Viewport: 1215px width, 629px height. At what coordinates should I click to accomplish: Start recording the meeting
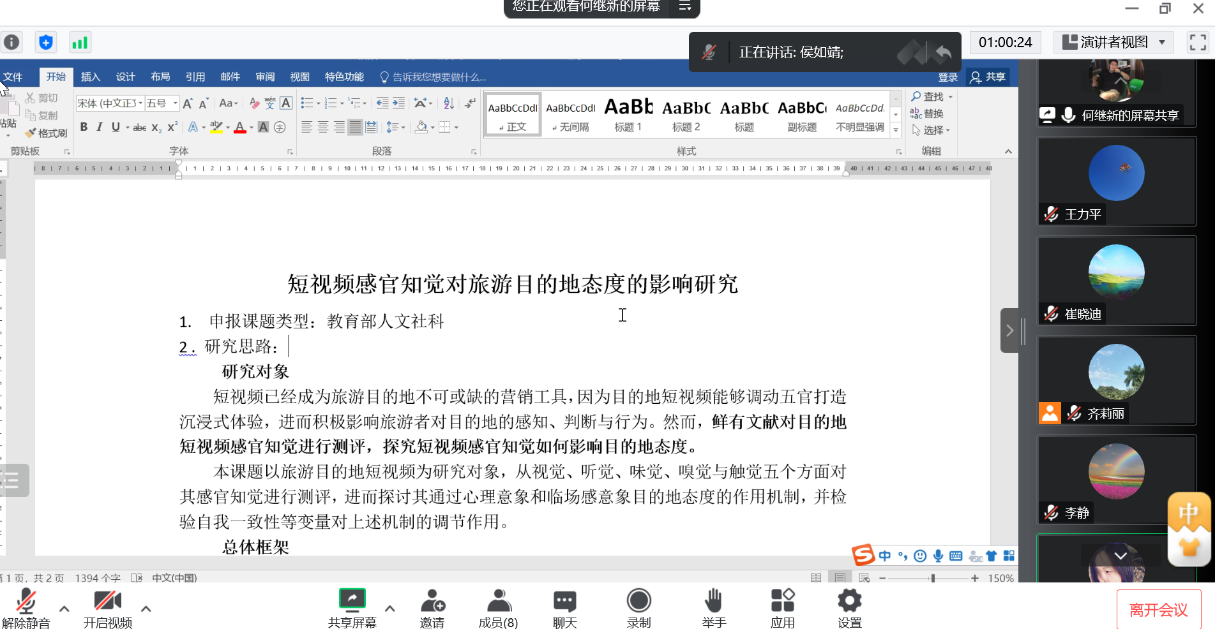coord(638,602)
